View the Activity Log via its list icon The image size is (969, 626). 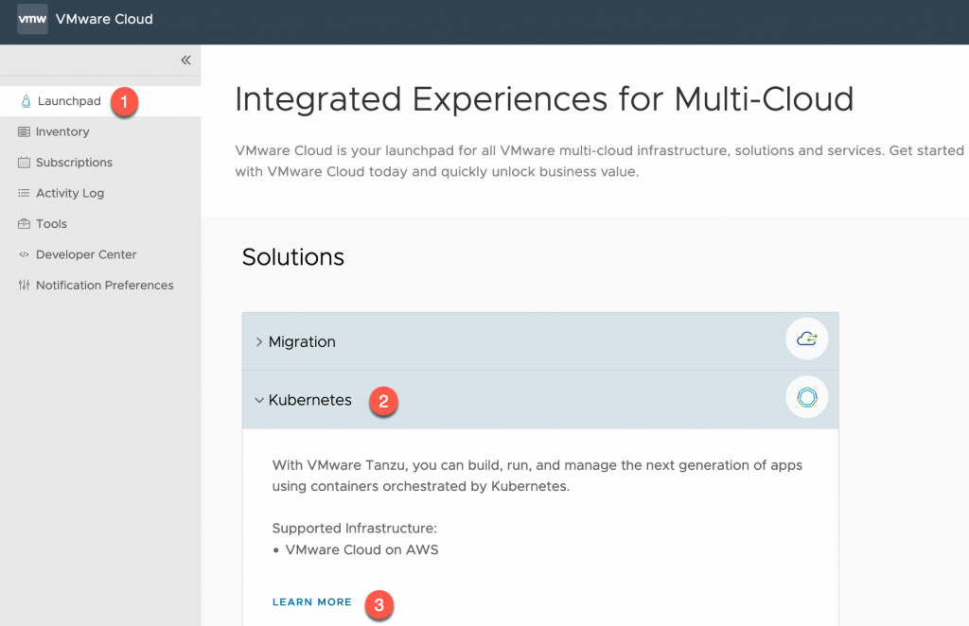tap(23, 193)
